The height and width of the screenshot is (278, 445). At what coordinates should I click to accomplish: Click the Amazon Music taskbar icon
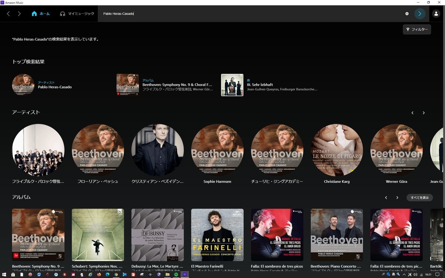185,274
